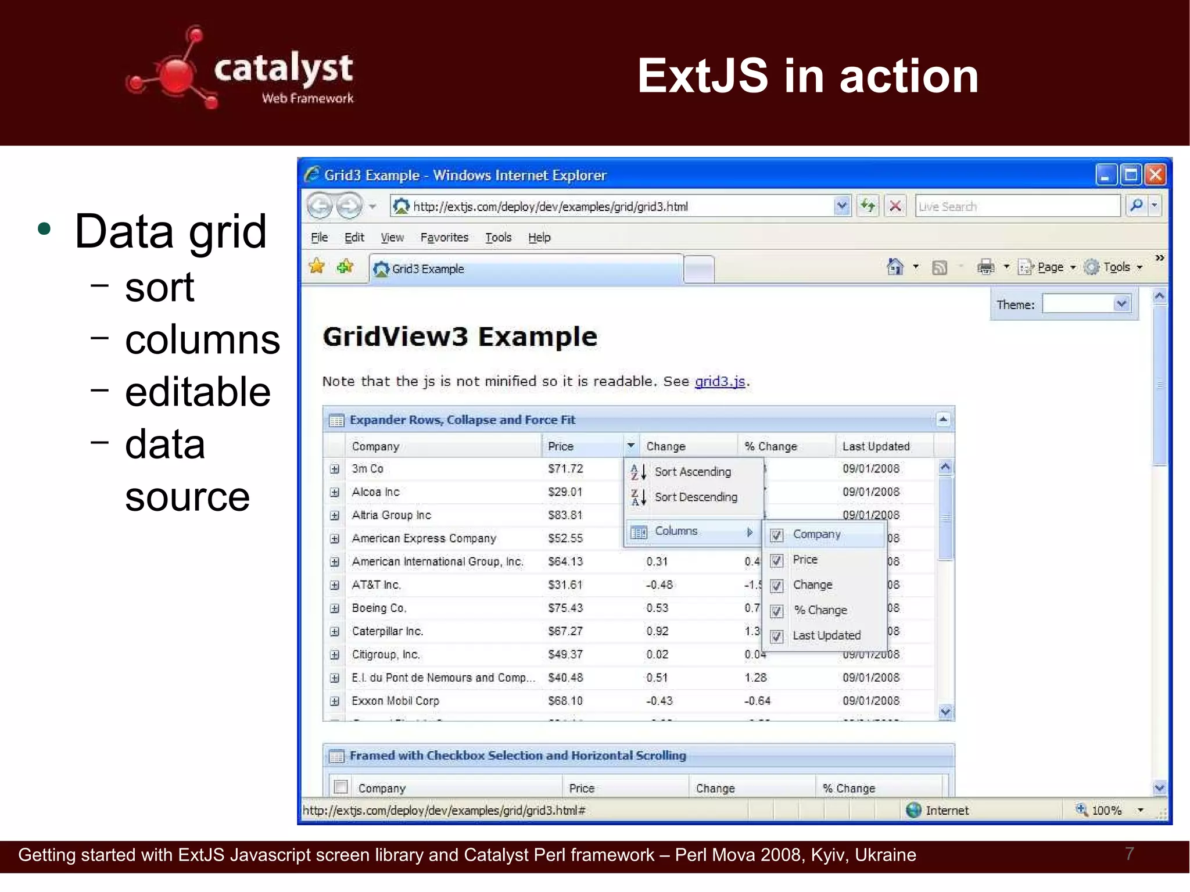Screen dimensions: 1190x892
Task: Open the Favorites menu
Action: click(444, 237)
